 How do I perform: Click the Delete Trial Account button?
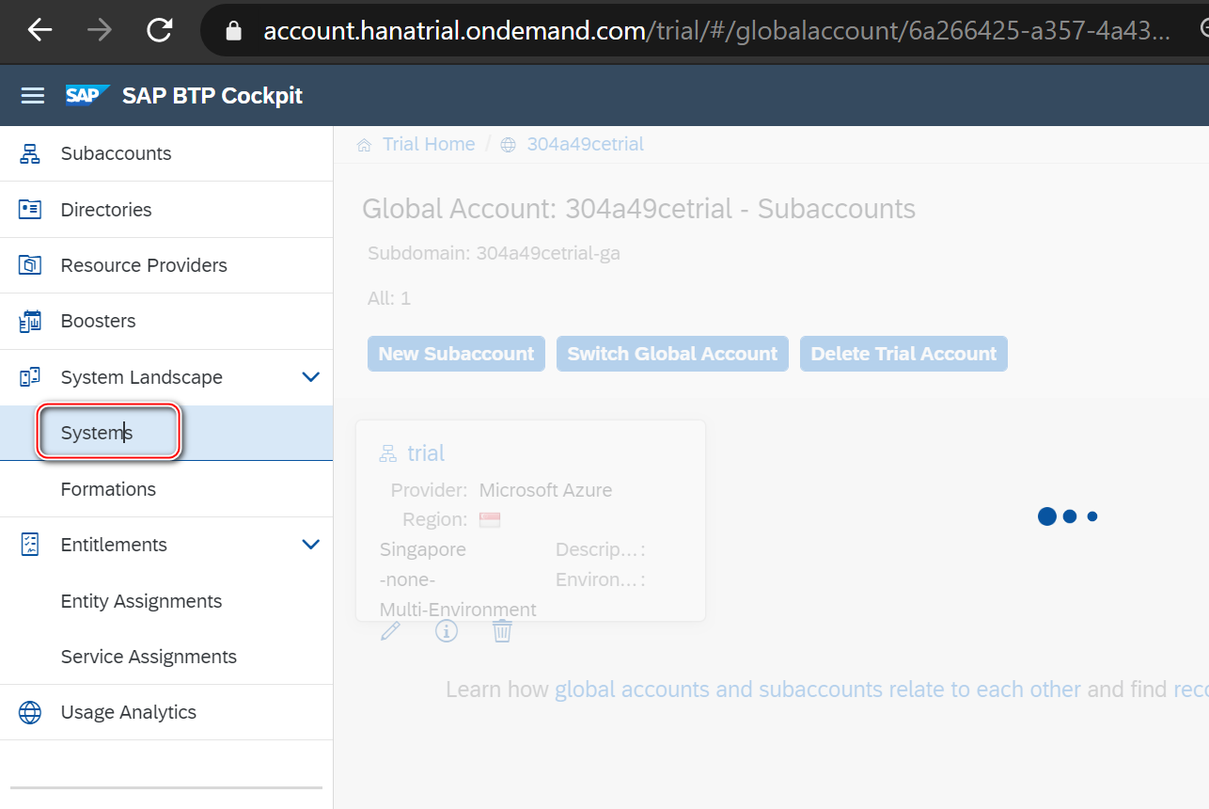click(x=903, y=354)
